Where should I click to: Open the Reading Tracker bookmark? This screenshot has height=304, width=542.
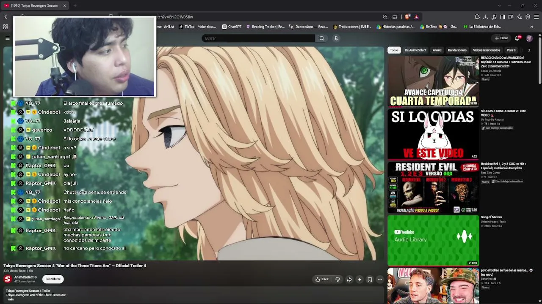coord(265,27)
